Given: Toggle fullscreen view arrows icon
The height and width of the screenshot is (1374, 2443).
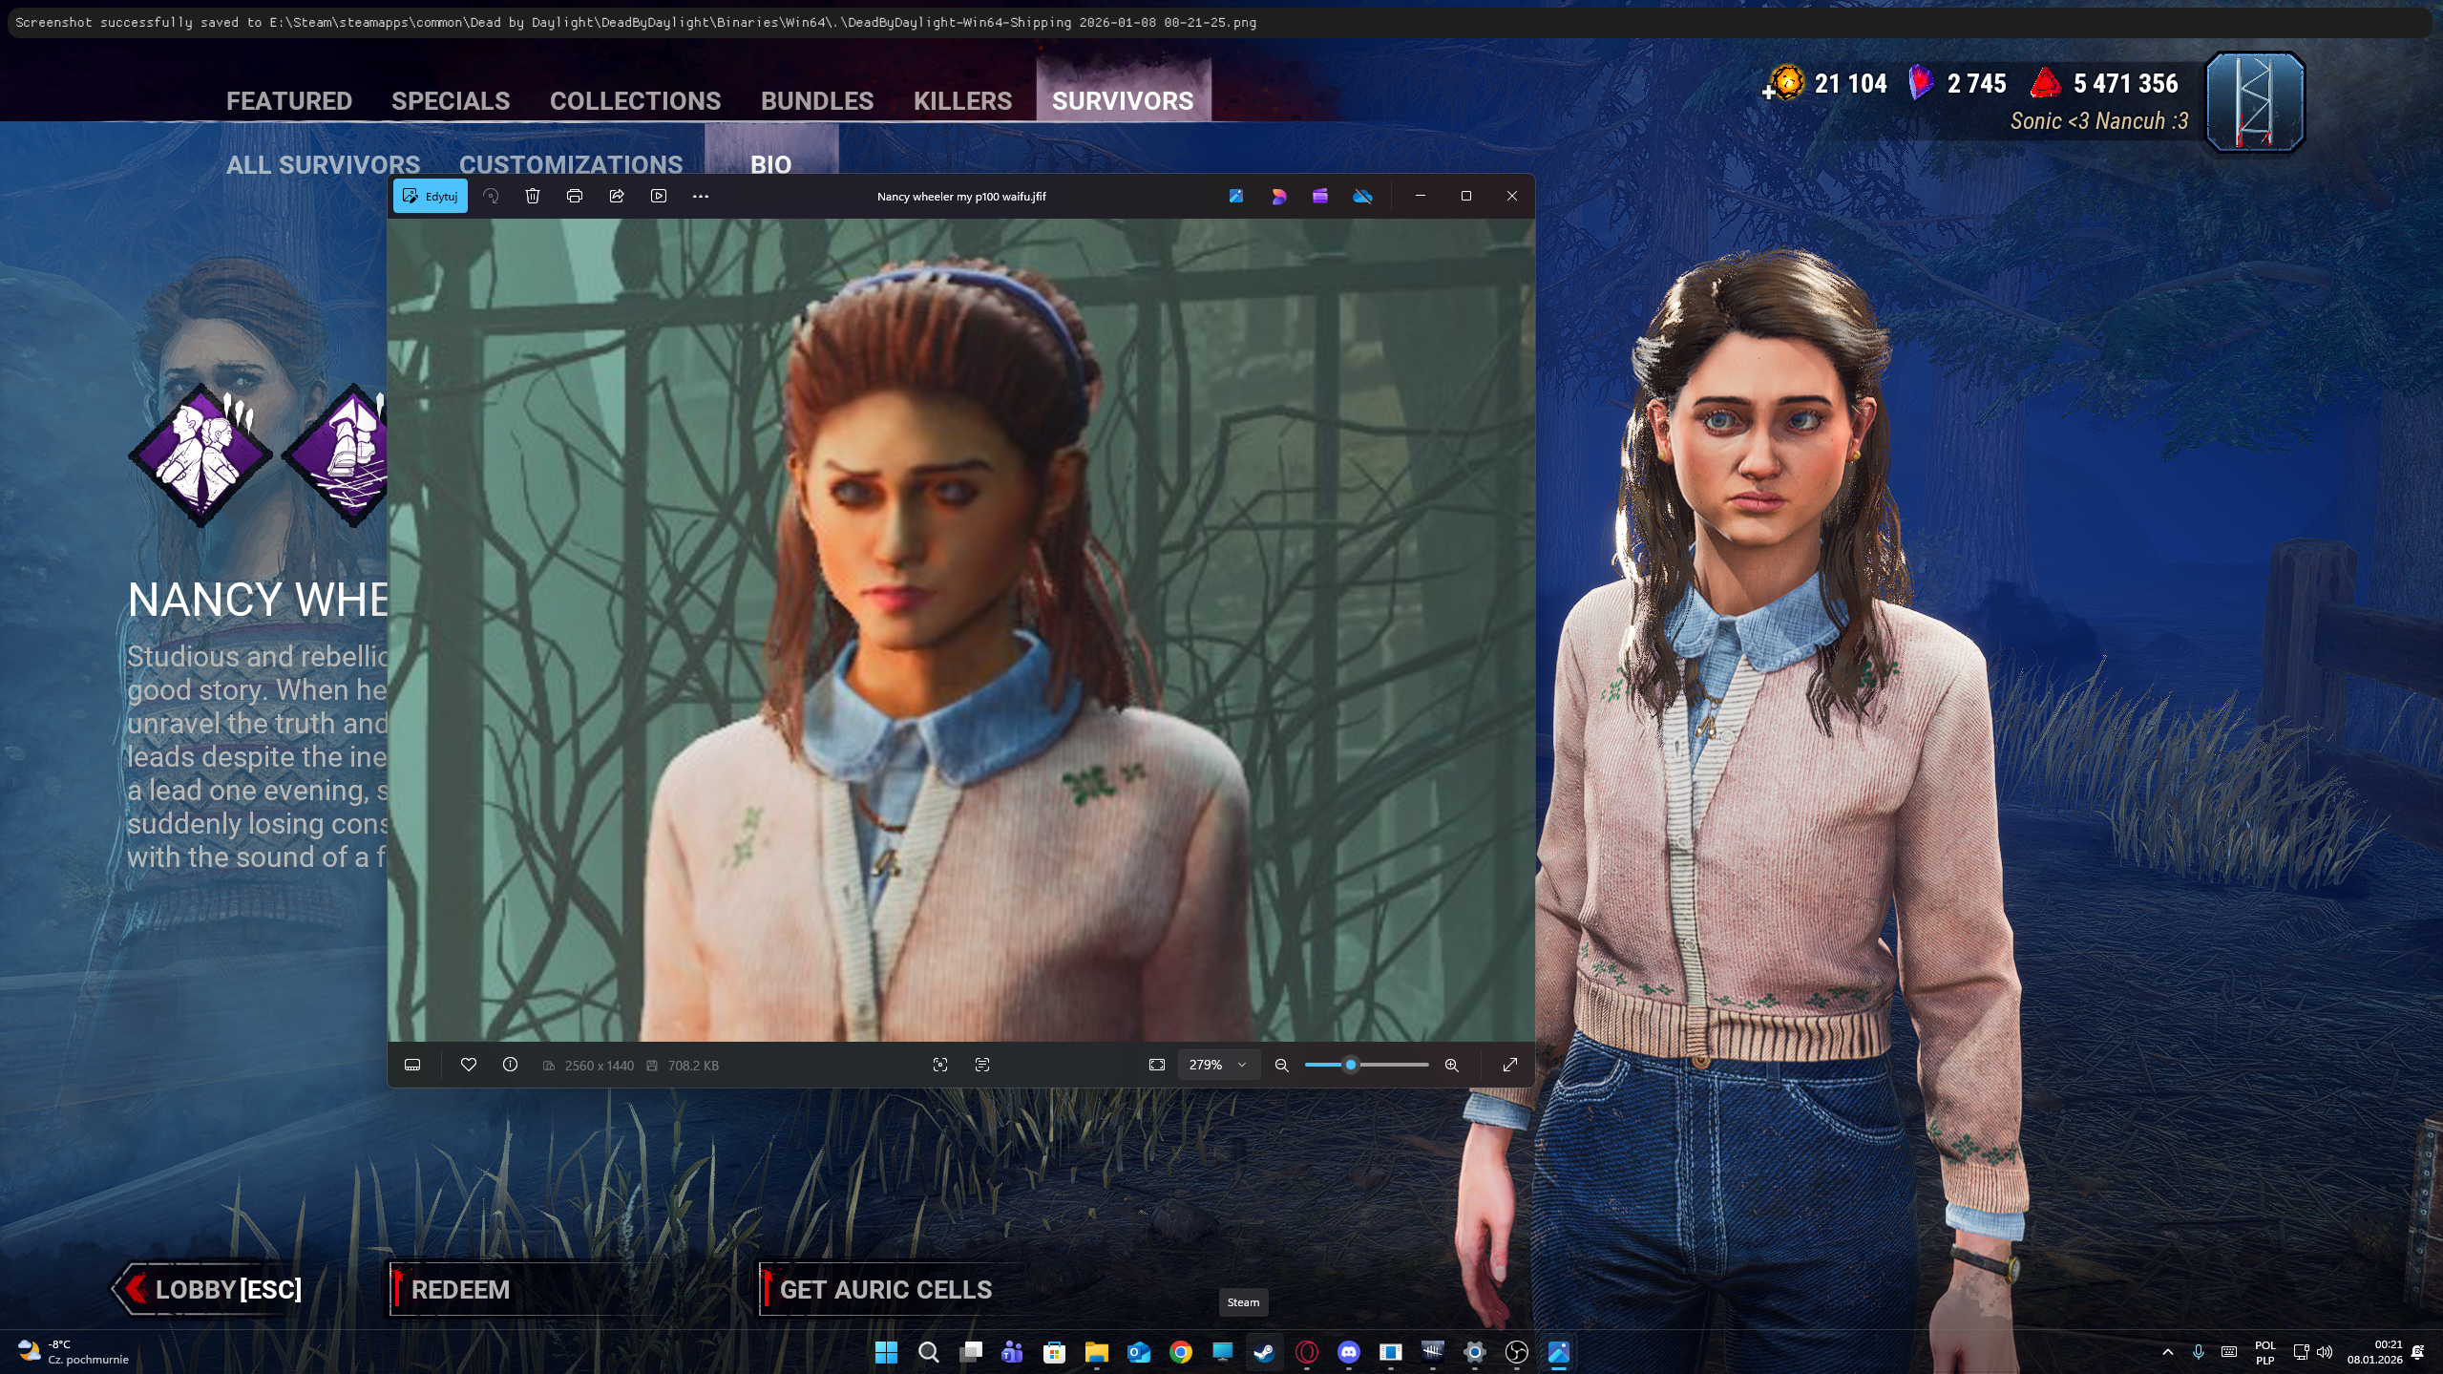Looking at the screenshot, I should 1509,1065.
